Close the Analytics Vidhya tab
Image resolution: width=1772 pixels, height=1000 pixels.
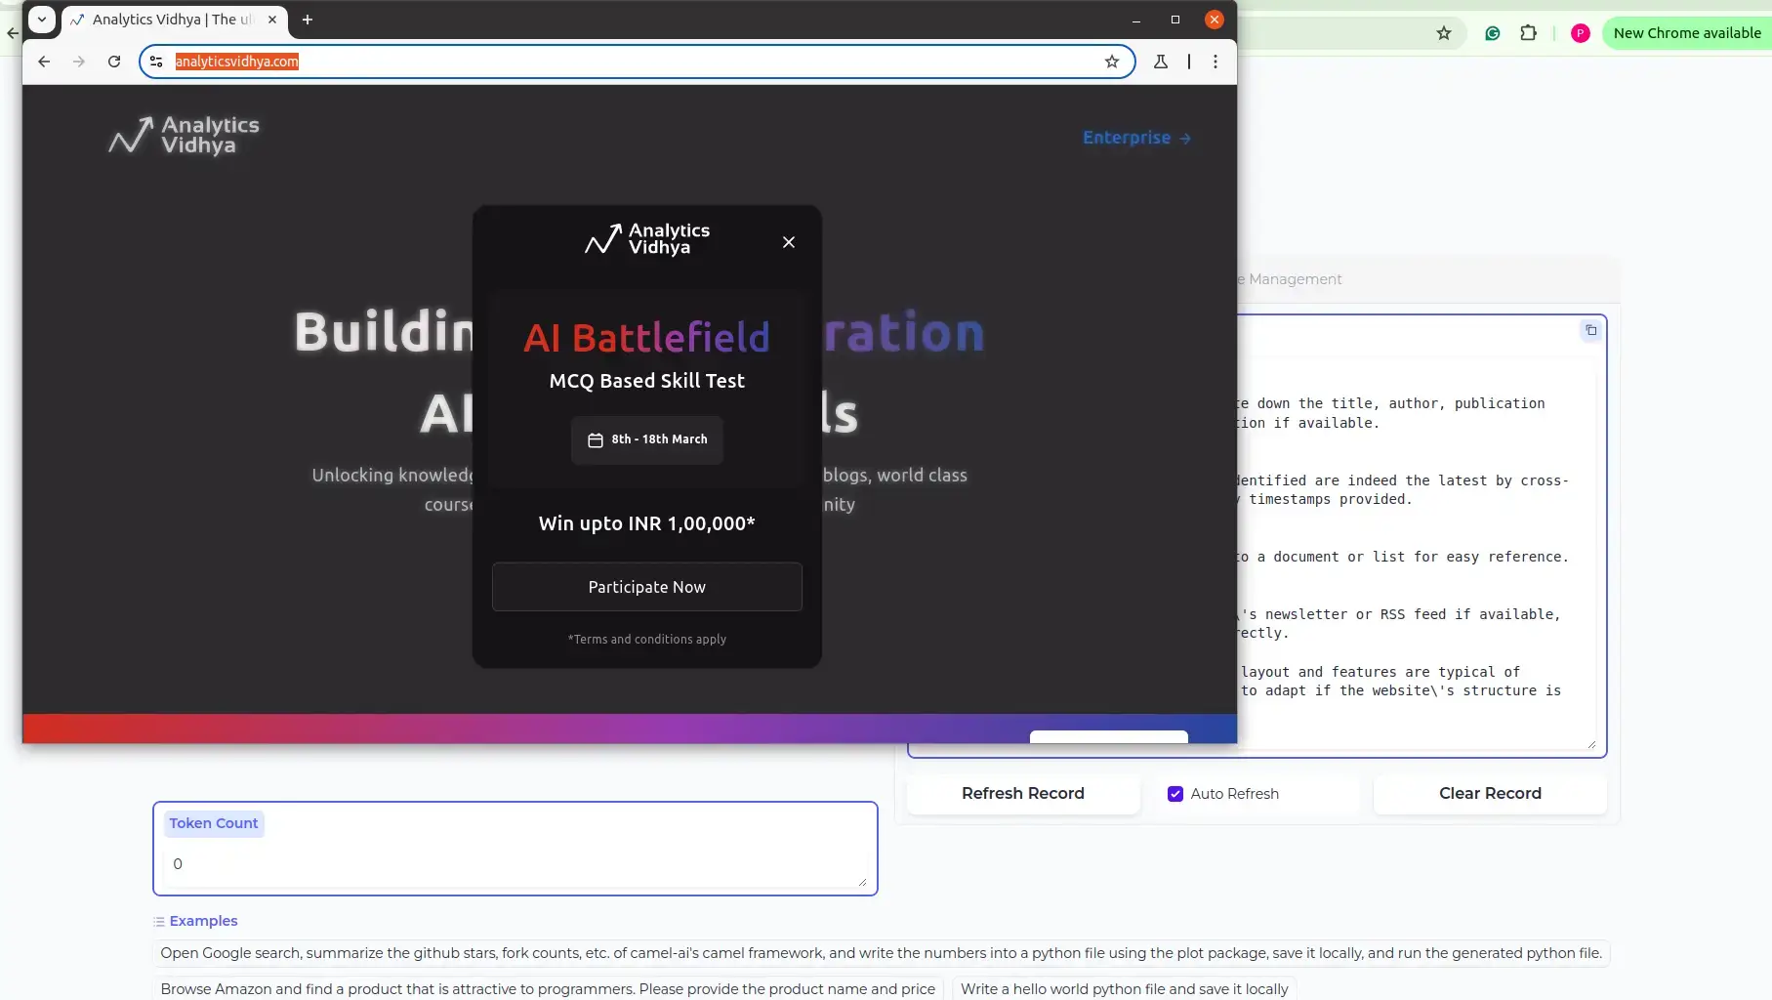[x=272, y=20]
